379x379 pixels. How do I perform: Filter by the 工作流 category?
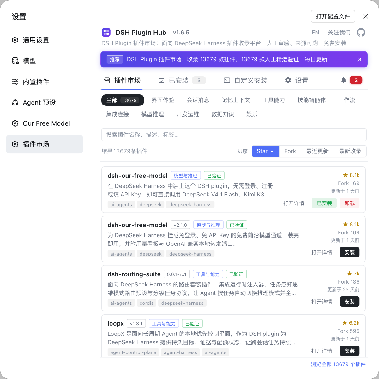click(347, 100)
